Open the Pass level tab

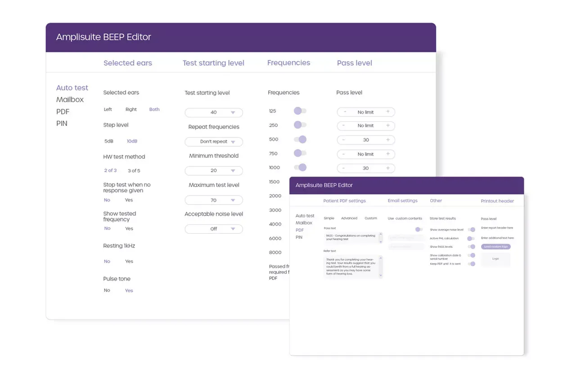[x=354, y=62]
